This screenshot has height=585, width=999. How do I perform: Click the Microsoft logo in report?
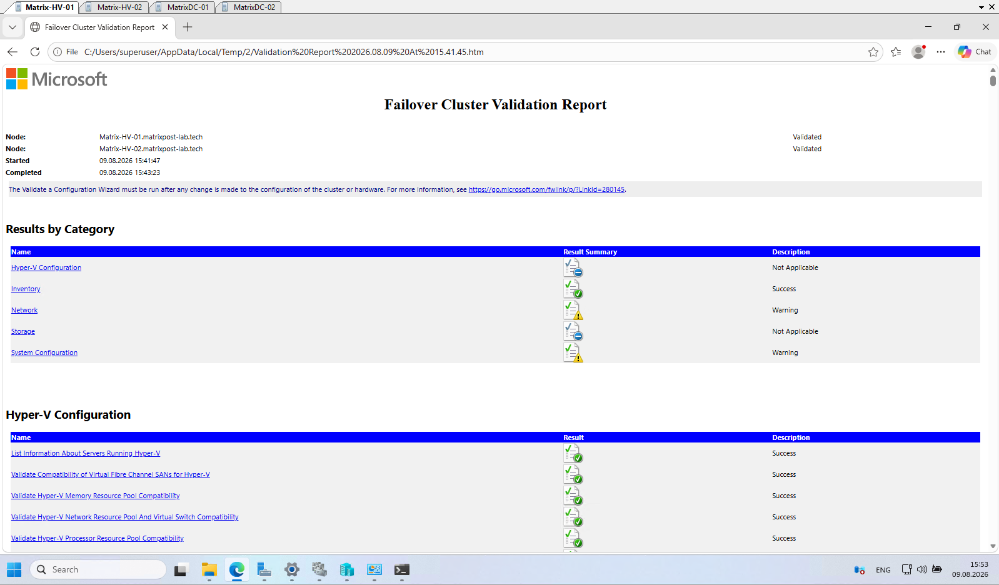[x=57, y=79]
